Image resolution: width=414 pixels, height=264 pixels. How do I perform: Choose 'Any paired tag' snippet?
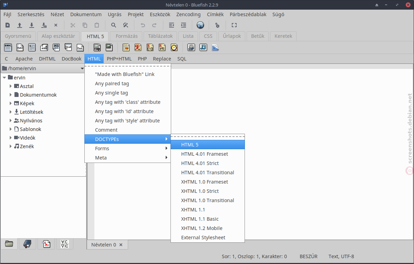128,84
